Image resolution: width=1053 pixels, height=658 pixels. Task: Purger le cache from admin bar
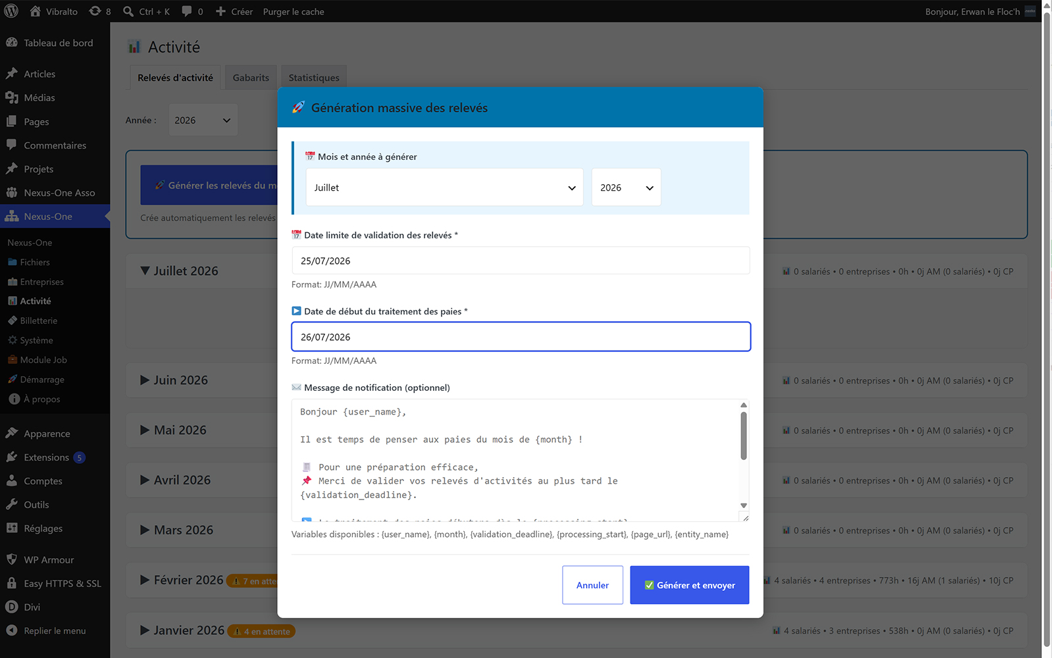pos(294,11)
